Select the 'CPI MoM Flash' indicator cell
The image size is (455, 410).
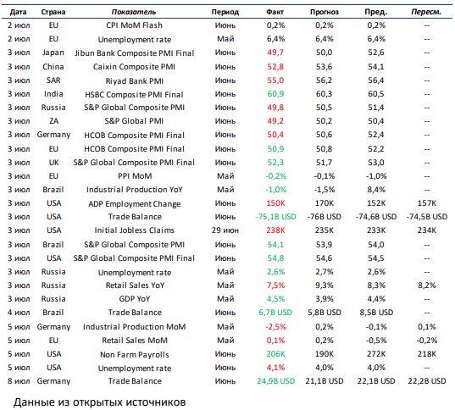(134, 25)
